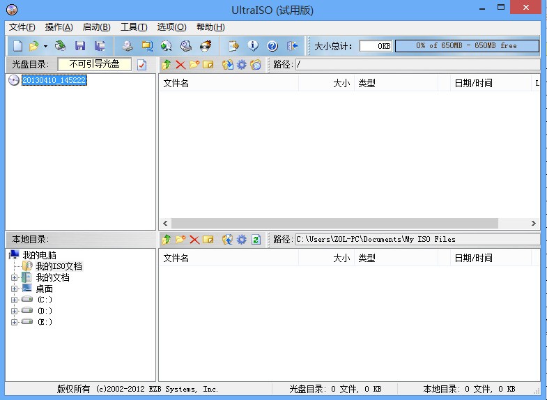Click the Info icon in main toolbar

click(253, 46)
